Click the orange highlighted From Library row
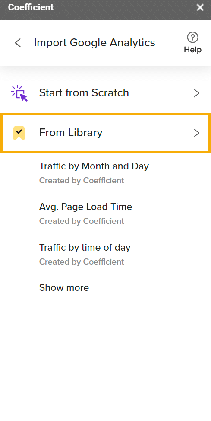211x421 pixels. point(106,133)
